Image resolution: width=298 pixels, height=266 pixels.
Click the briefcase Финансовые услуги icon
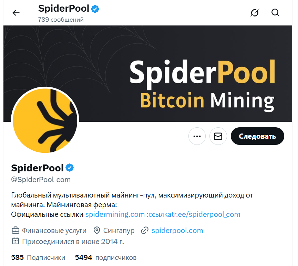click(16, 231)
